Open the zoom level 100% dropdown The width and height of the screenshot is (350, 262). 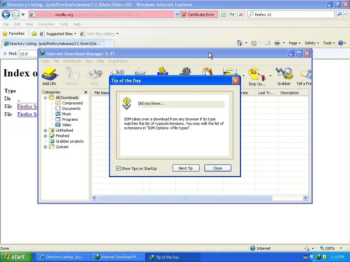[341, 248]
